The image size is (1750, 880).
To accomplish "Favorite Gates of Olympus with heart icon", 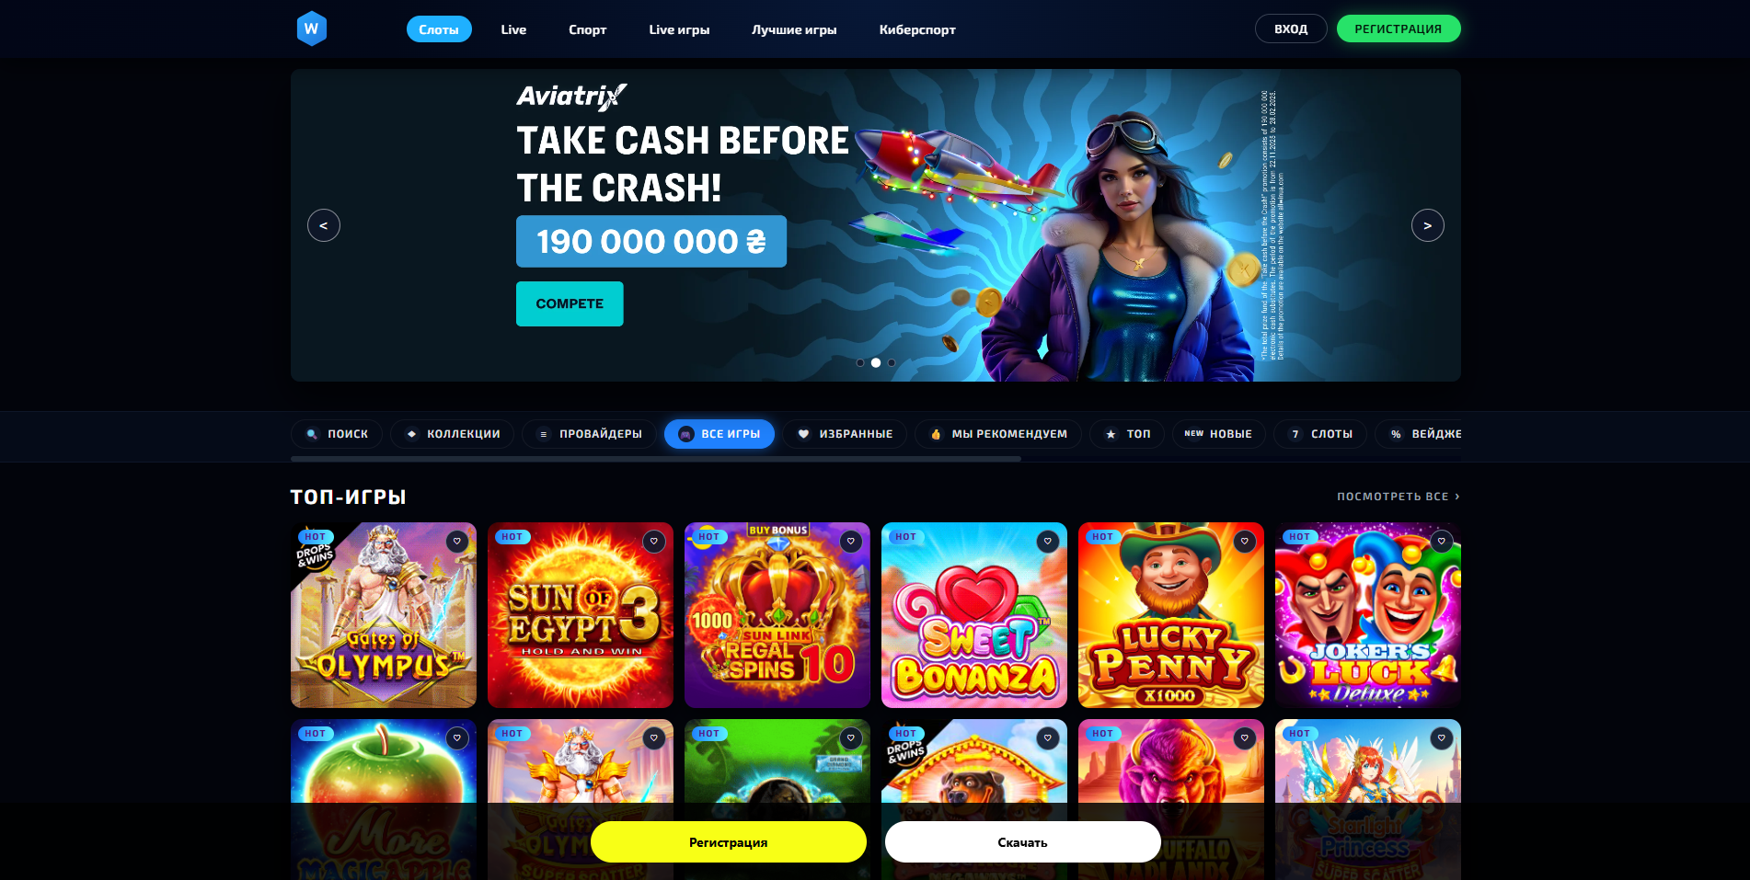I will point(457,542).
